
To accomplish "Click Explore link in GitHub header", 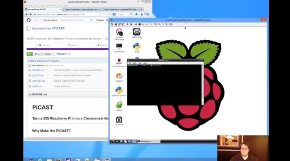I will (x=100, y=20).
